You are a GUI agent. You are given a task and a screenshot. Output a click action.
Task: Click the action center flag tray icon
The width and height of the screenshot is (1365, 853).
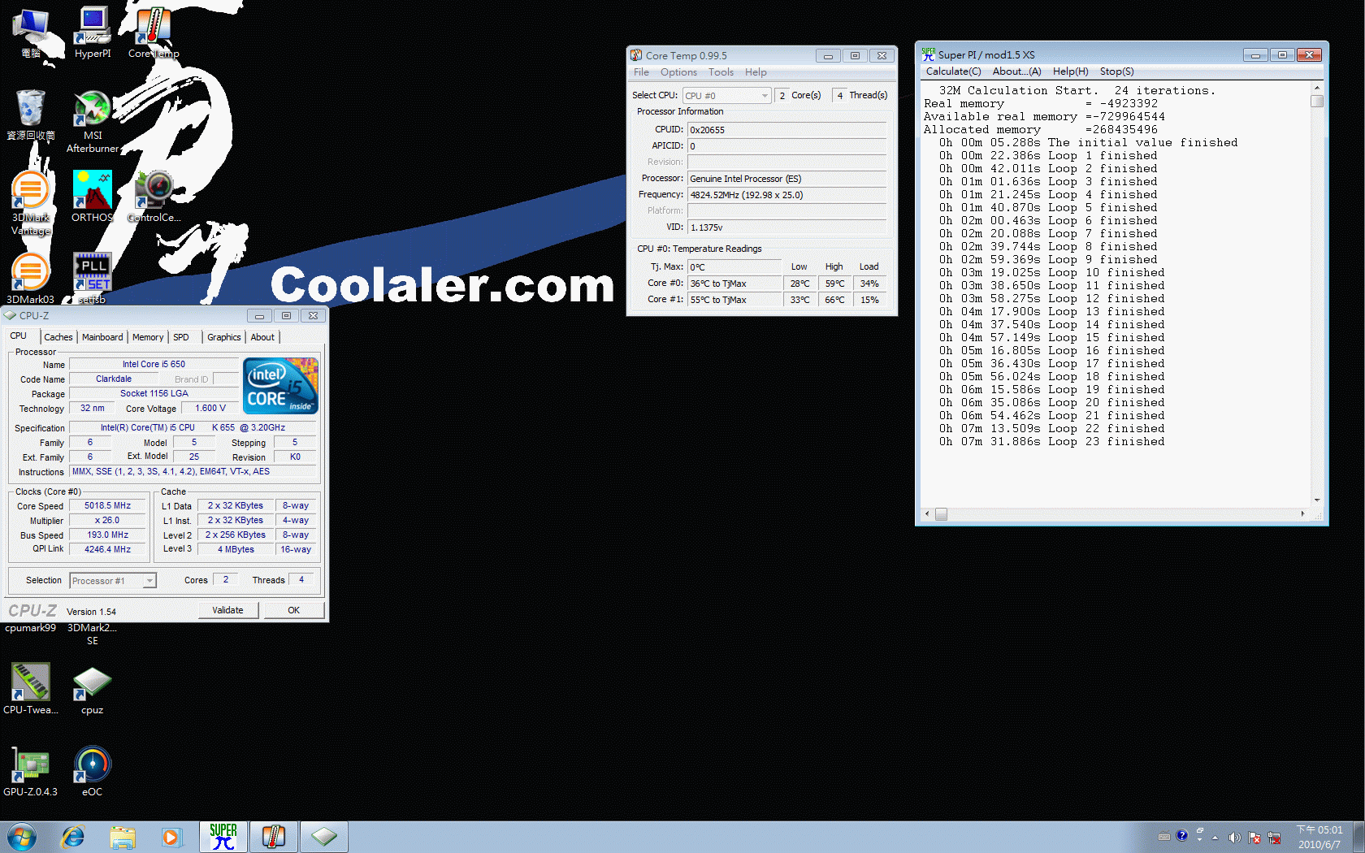pos(1254,838)
